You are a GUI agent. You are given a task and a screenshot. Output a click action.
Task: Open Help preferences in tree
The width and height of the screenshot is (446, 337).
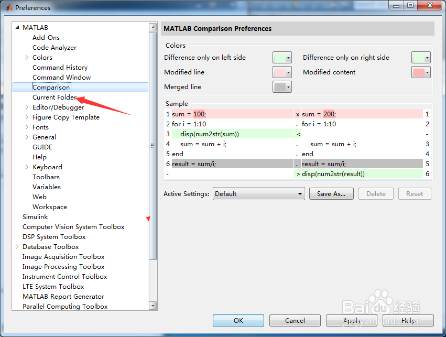[39, 157]
